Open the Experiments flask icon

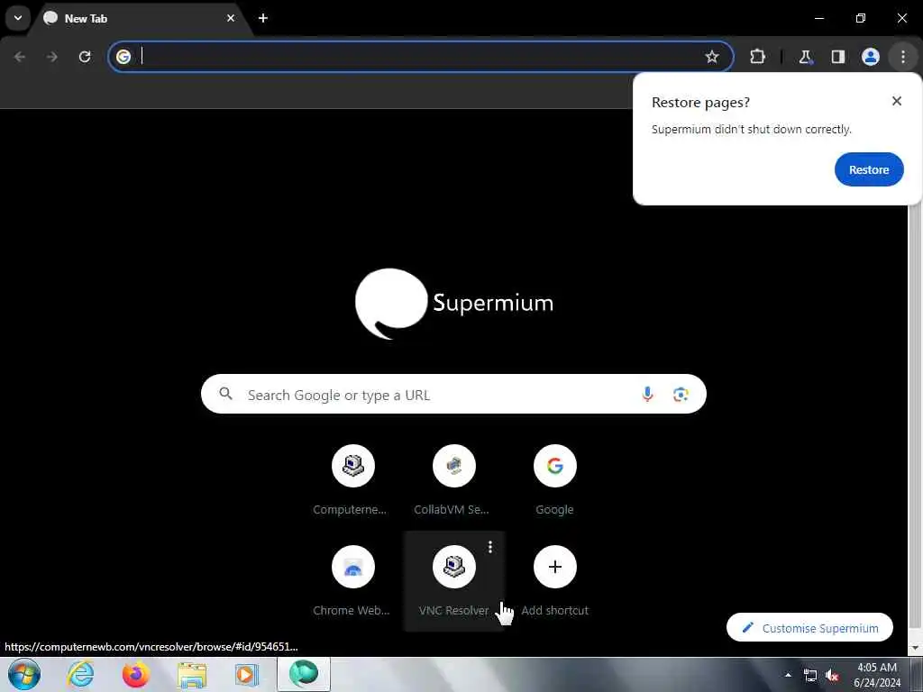pyautogui.click(x=805, y=57)
